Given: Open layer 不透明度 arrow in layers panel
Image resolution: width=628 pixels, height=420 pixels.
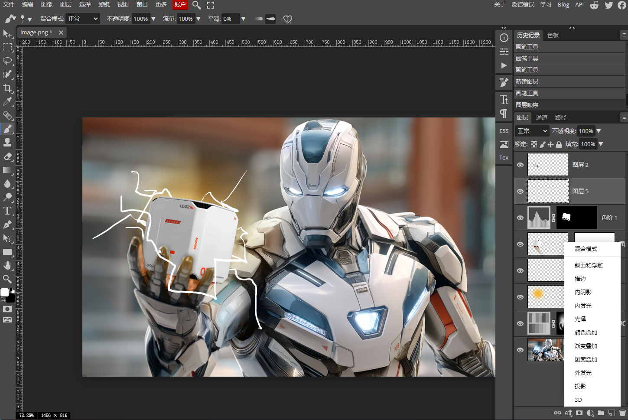Looking at the screenshot, I should (599, 131).
